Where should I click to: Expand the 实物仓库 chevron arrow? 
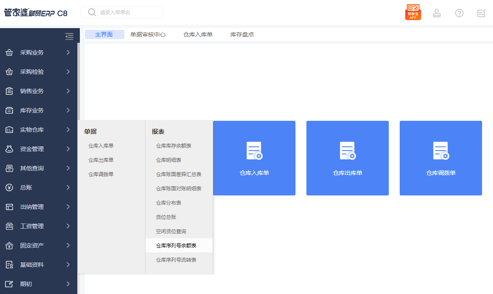[68, 130]
